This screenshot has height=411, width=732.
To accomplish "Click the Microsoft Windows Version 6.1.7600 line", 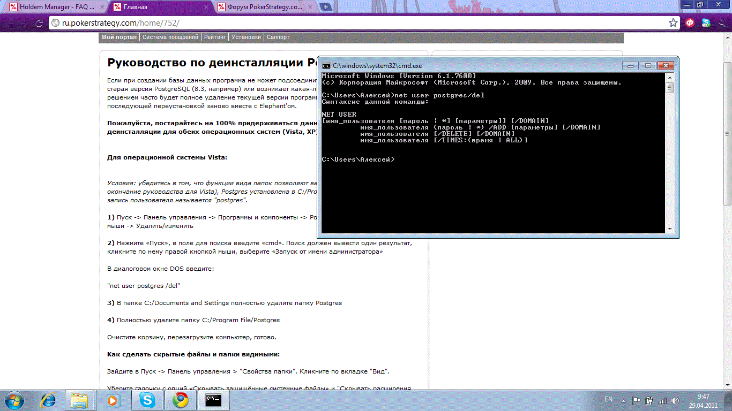I will 399,77.
